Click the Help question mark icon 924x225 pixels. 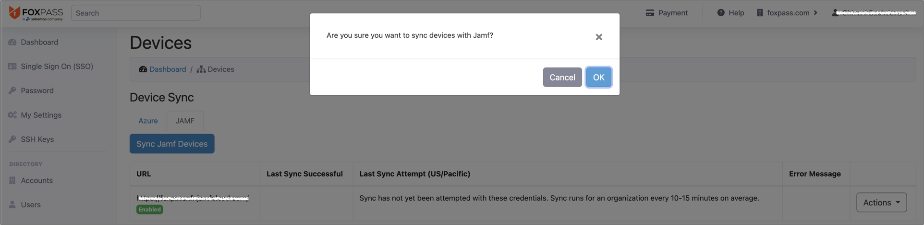(x=721, y=13)
